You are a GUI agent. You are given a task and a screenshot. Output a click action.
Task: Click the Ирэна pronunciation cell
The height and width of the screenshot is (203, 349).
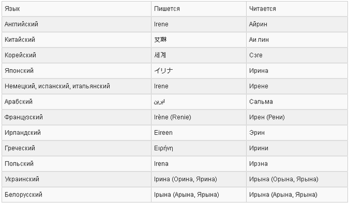pyautogui.click(x=297, y=164)
